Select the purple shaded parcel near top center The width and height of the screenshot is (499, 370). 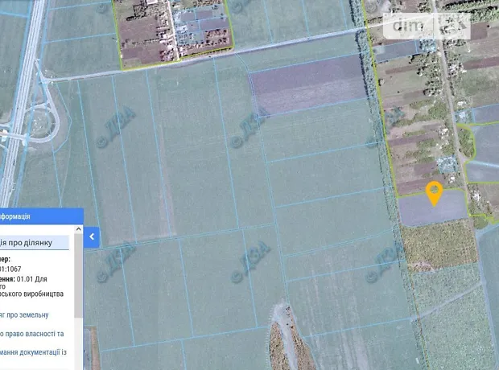coord(306,84)
